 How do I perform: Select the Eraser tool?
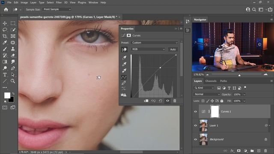[x=13, y=56]
